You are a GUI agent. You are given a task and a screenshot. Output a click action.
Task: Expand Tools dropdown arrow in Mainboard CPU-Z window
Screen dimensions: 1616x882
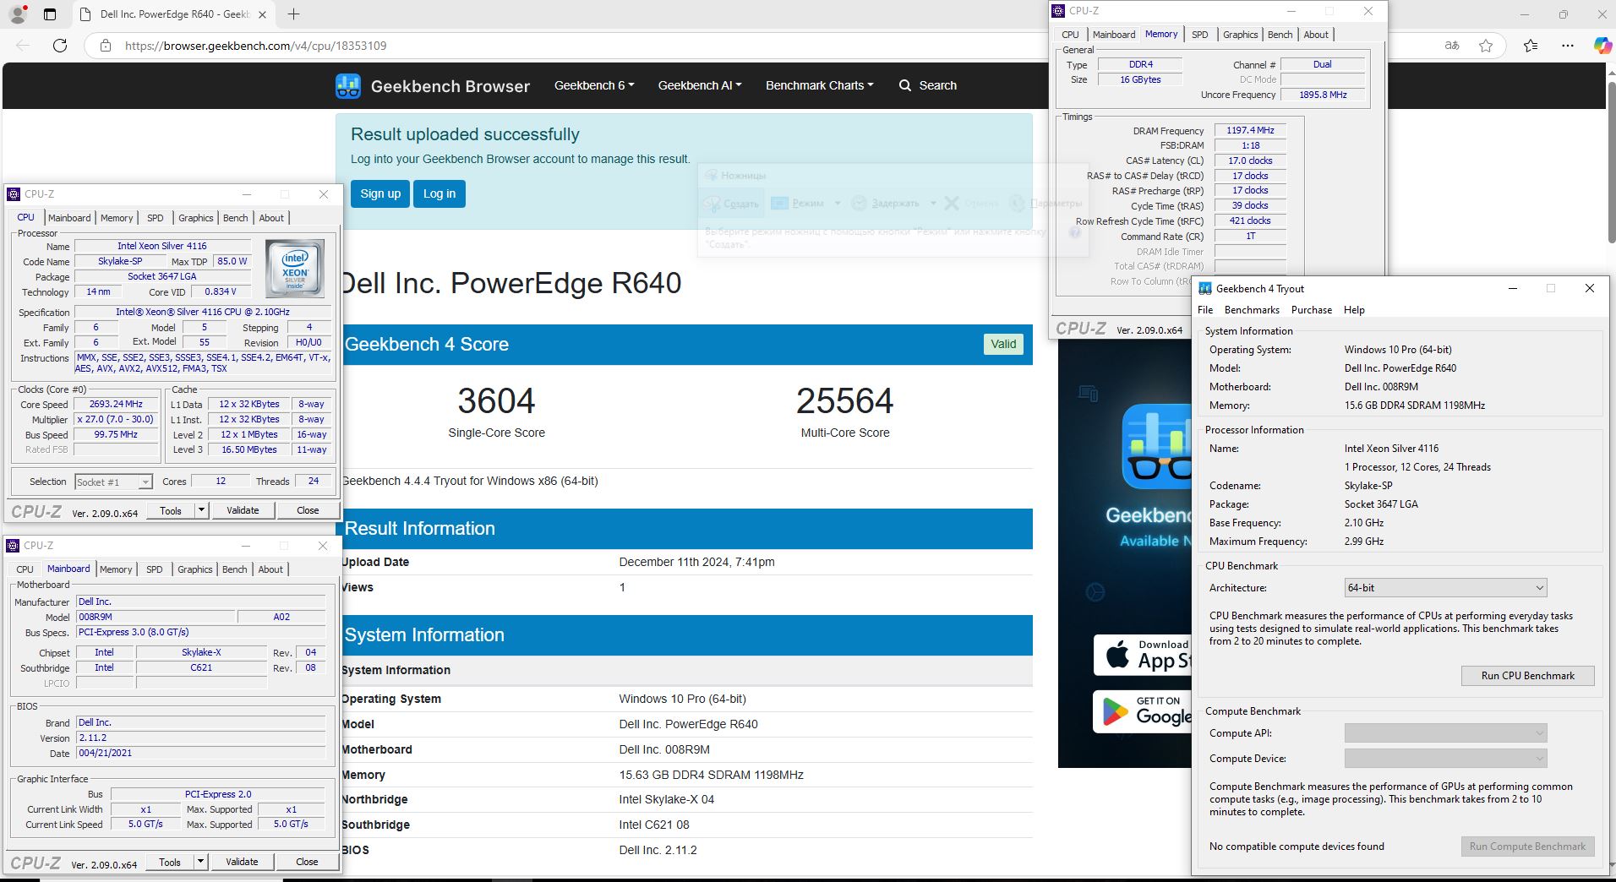point(200,862)
